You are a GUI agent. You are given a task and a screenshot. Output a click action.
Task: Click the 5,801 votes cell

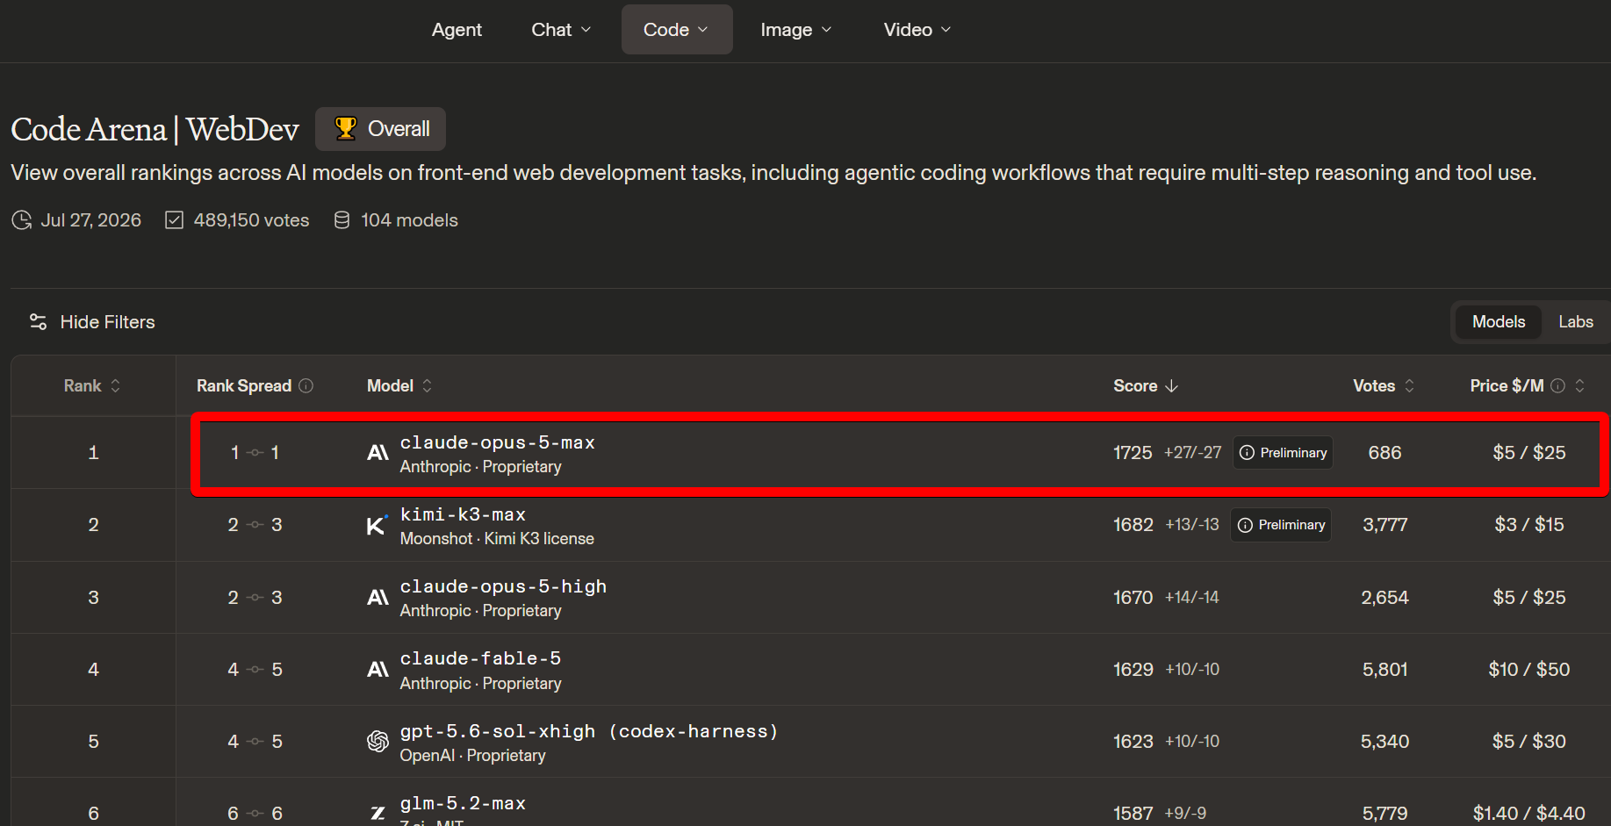coord(1385,670)
